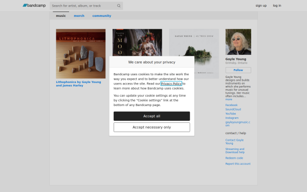
Task: Expand the bio with the more link
Action: tap(229, 99)
